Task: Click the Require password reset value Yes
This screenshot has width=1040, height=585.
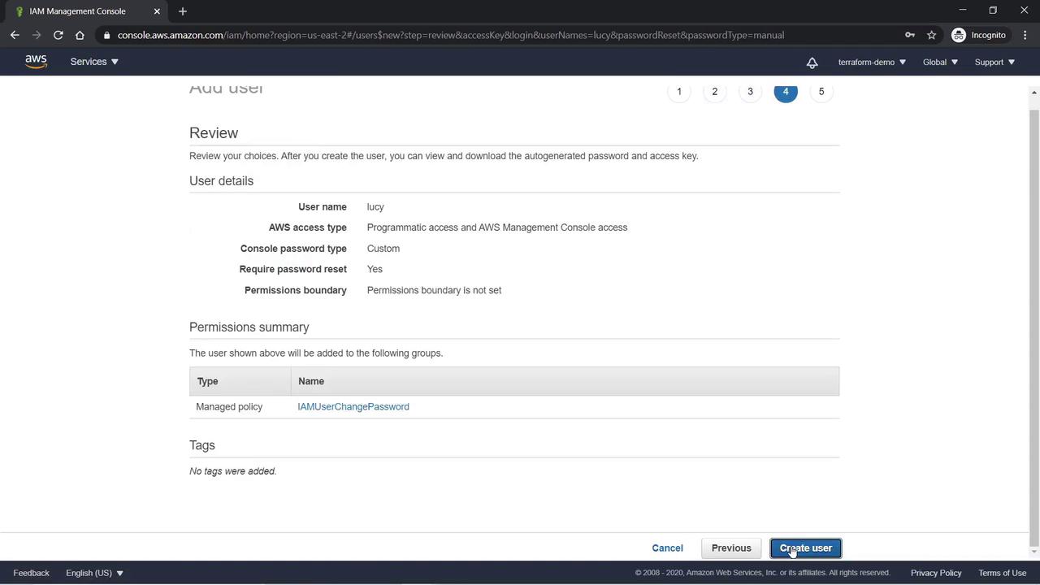Action: pos(375,269)
